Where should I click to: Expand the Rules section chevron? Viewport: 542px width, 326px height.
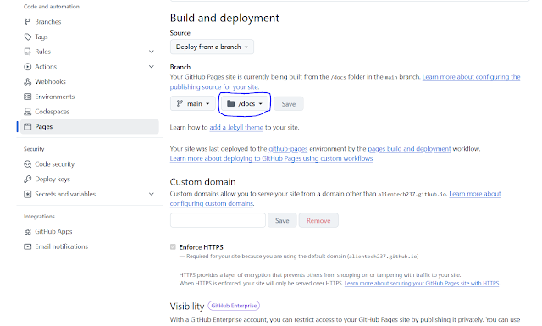152,52
